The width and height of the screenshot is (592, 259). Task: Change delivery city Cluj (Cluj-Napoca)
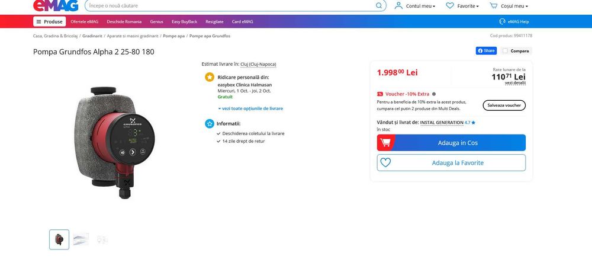258,64
